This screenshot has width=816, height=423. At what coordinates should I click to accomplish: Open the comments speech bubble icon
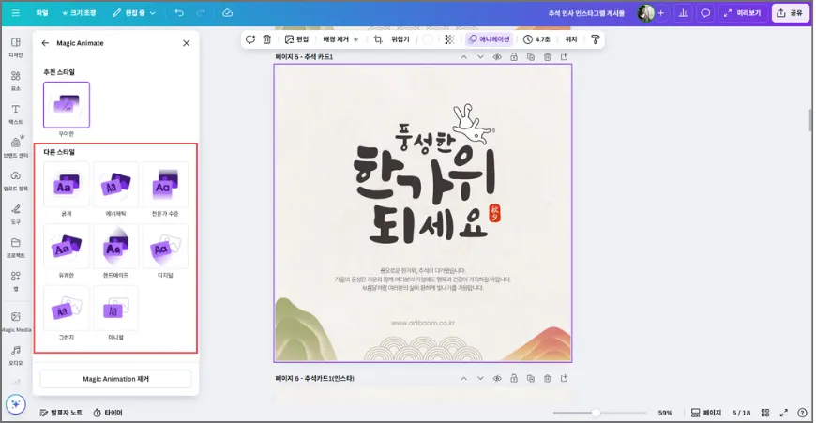pos(705,13)
